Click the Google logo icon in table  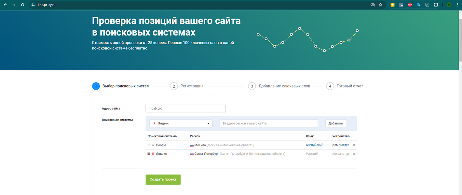(x=153, y=145)
